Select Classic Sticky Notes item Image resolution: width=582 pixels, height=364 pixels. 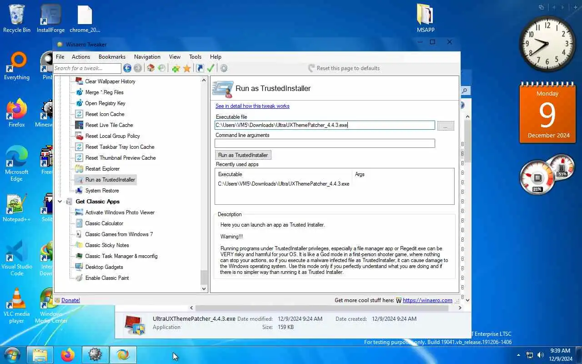pyautogui.click(x=107, y=245)
